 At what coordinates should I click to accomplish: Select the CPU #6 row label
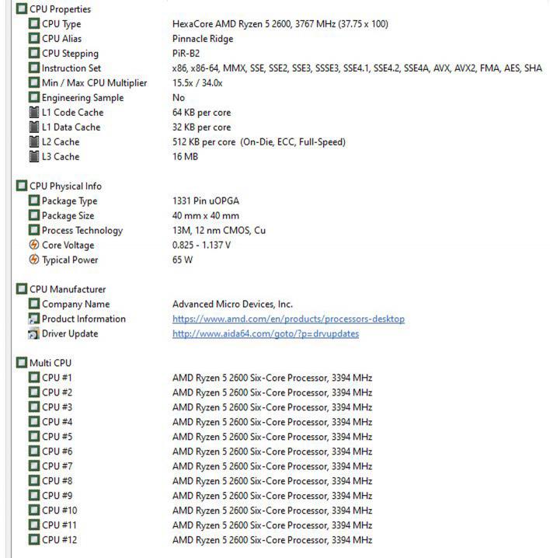57,452
